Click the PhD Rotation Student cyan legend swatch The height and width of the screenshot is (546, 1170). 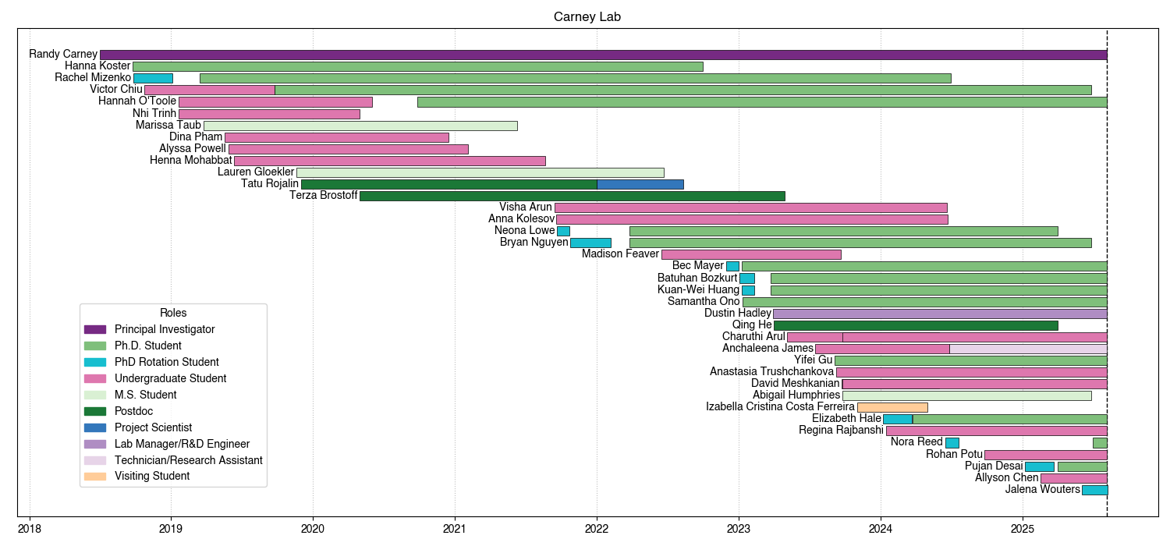[95, 362]
